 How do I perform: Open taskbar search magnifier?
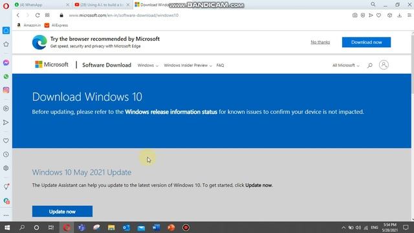22,227
